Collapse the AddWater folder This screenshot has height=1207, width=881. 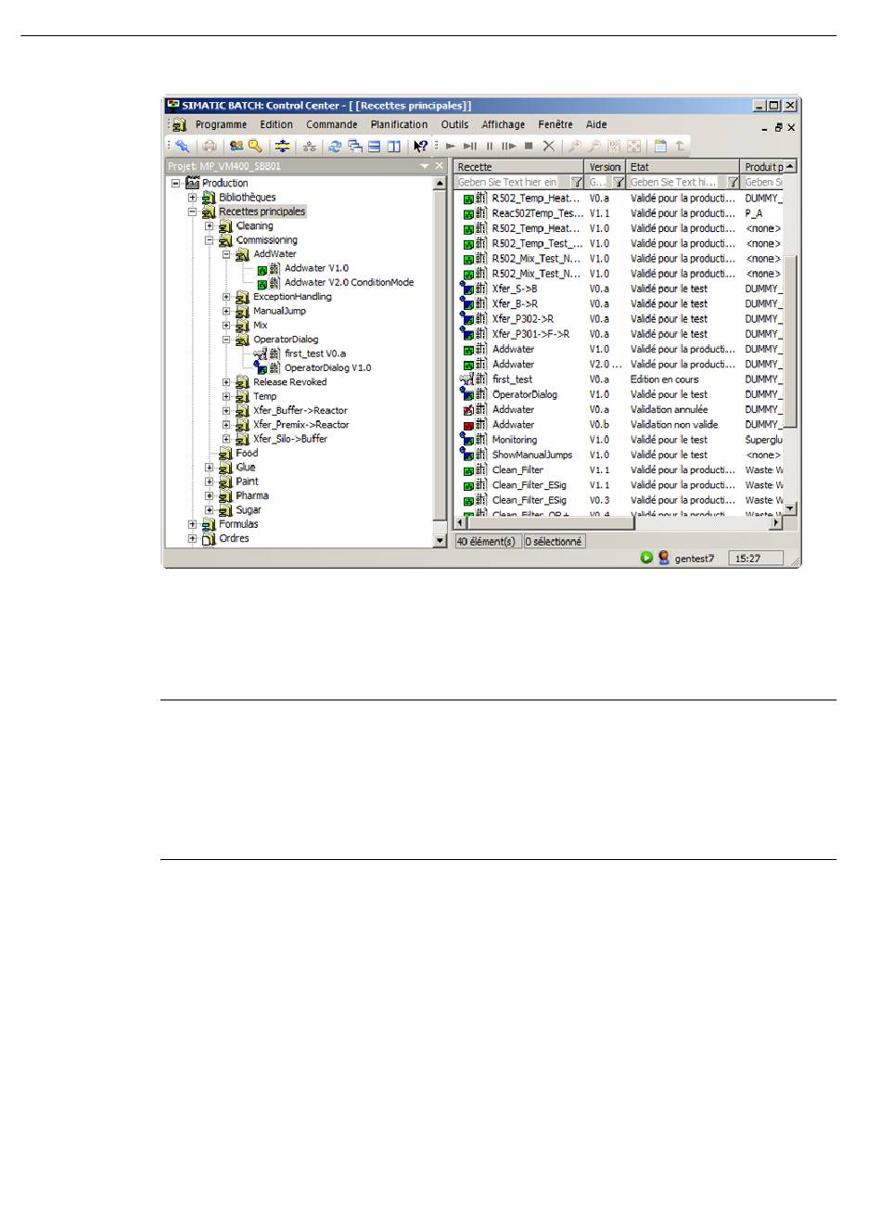click(226, 254)
